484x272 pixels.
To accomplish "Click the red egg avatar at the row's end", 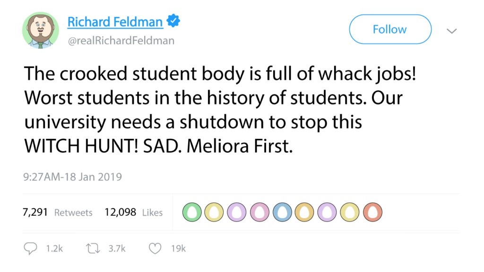I will (x=373, y=212).
